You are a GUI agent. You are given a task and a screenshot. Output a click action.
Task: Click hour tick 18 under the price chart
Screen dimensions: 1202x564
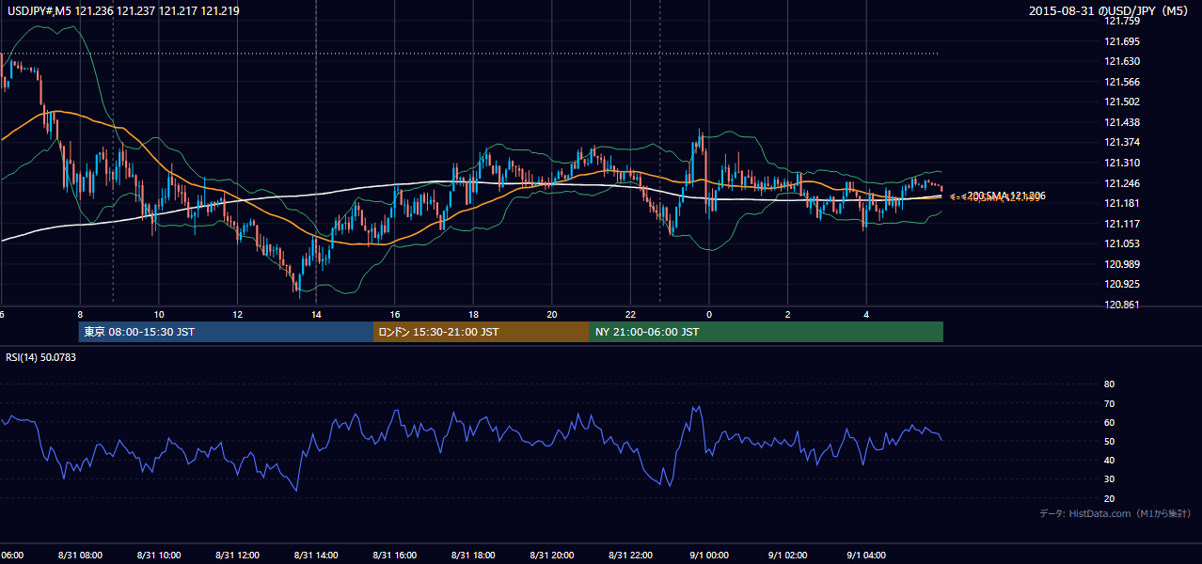[473, 315]
